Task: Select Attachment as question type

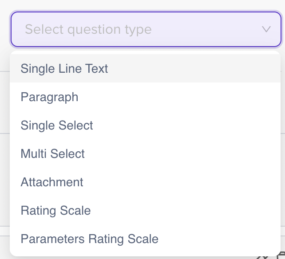Action: click(52, 182)
